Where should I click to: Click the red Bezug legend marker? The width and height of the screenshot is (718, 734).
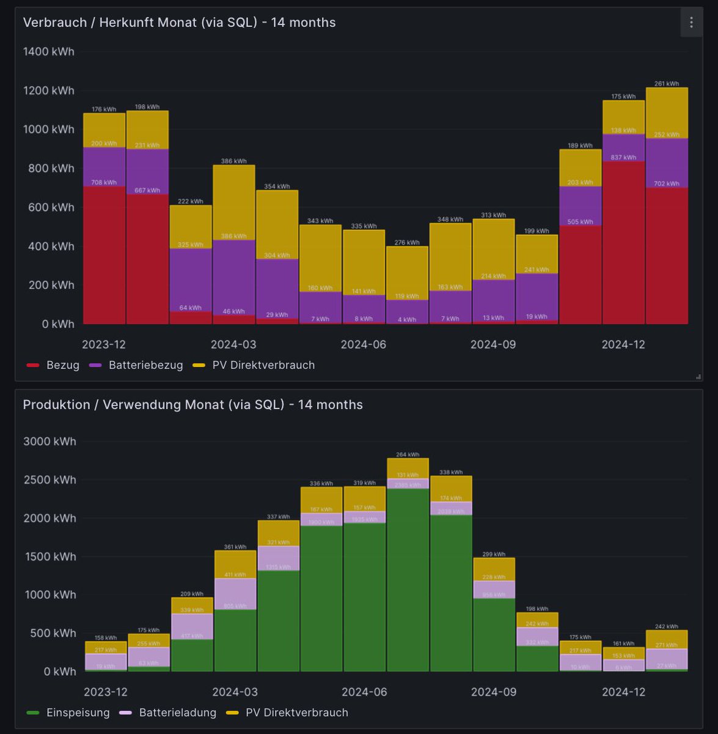click(x=33, y=365)
